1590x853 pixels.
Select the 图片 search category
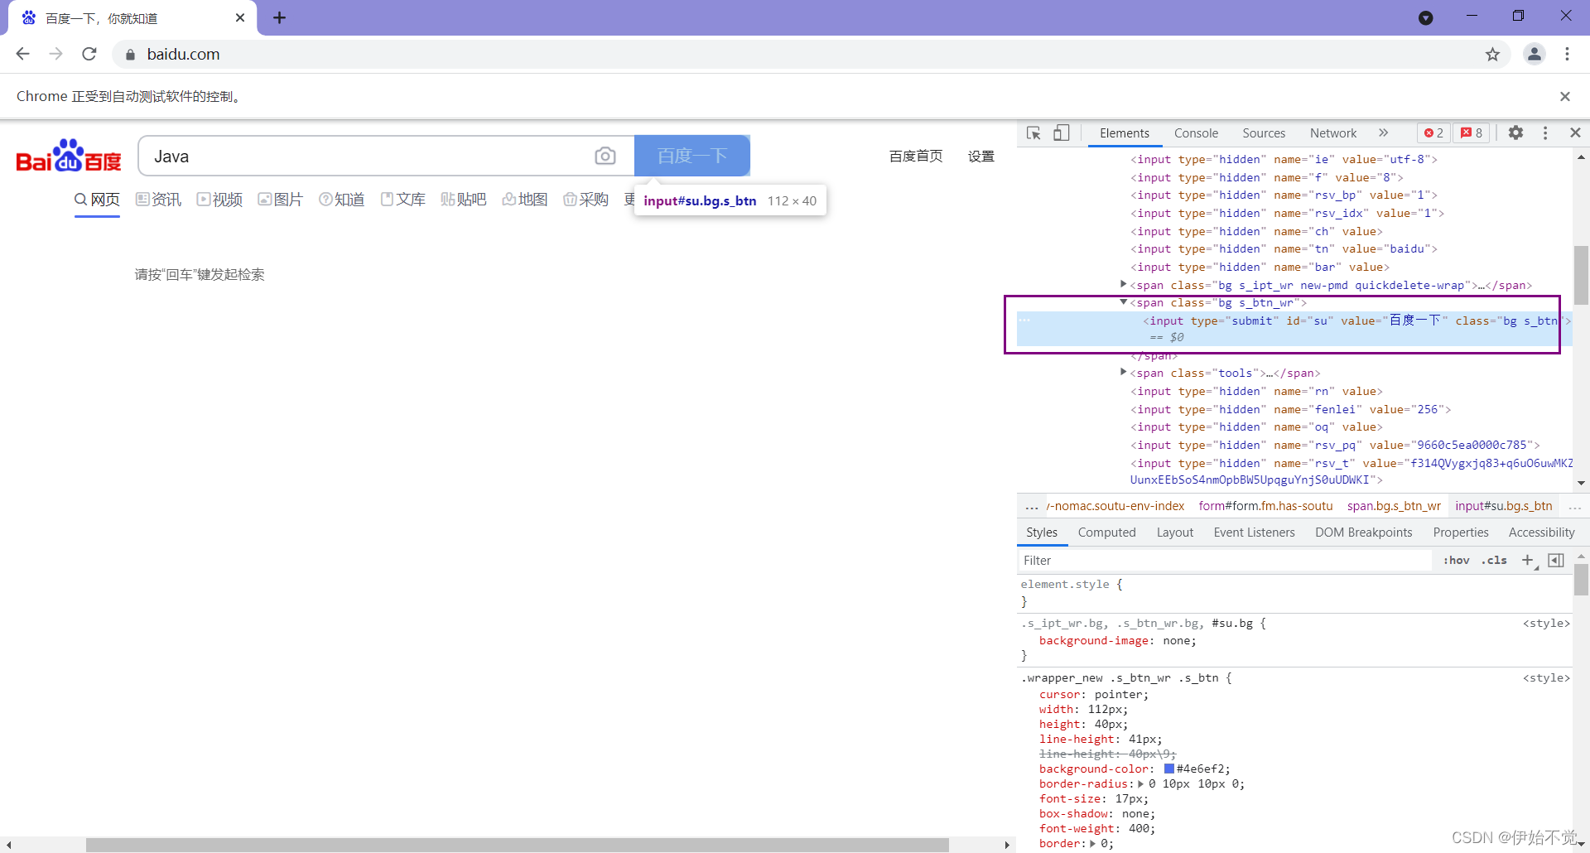281,200
